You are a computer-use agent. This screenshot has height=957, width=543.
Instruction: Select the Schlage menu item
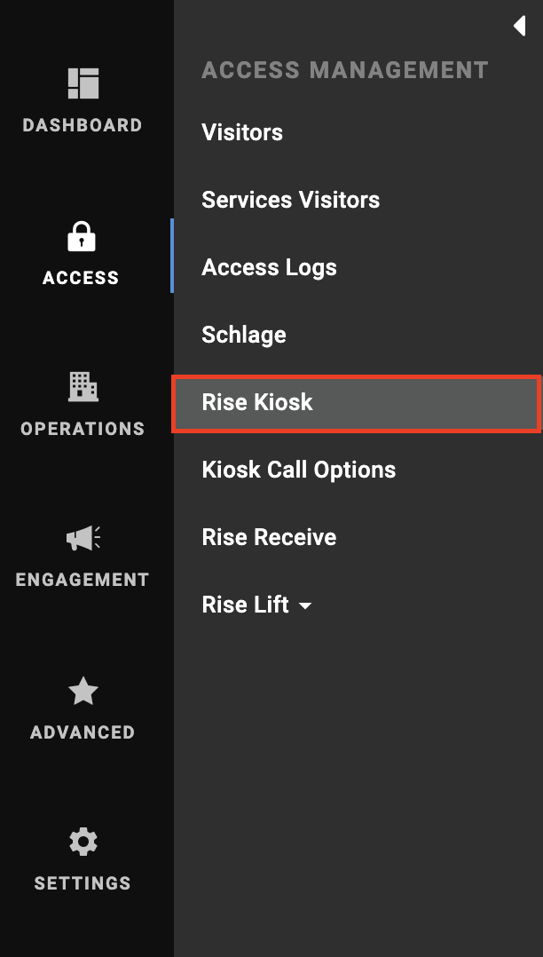click(244, 335)
